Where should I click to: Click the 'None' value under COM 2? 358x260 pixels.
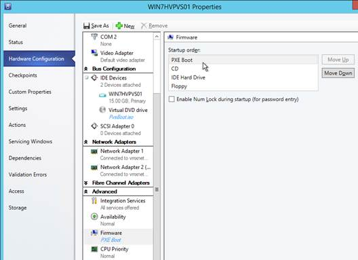point(106,44)
